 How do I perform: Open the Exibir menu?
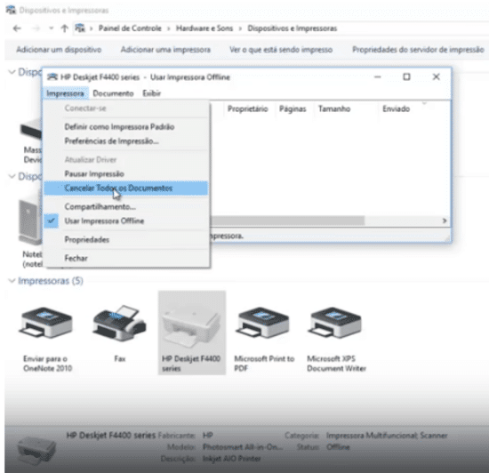click(x=151, y=93)
